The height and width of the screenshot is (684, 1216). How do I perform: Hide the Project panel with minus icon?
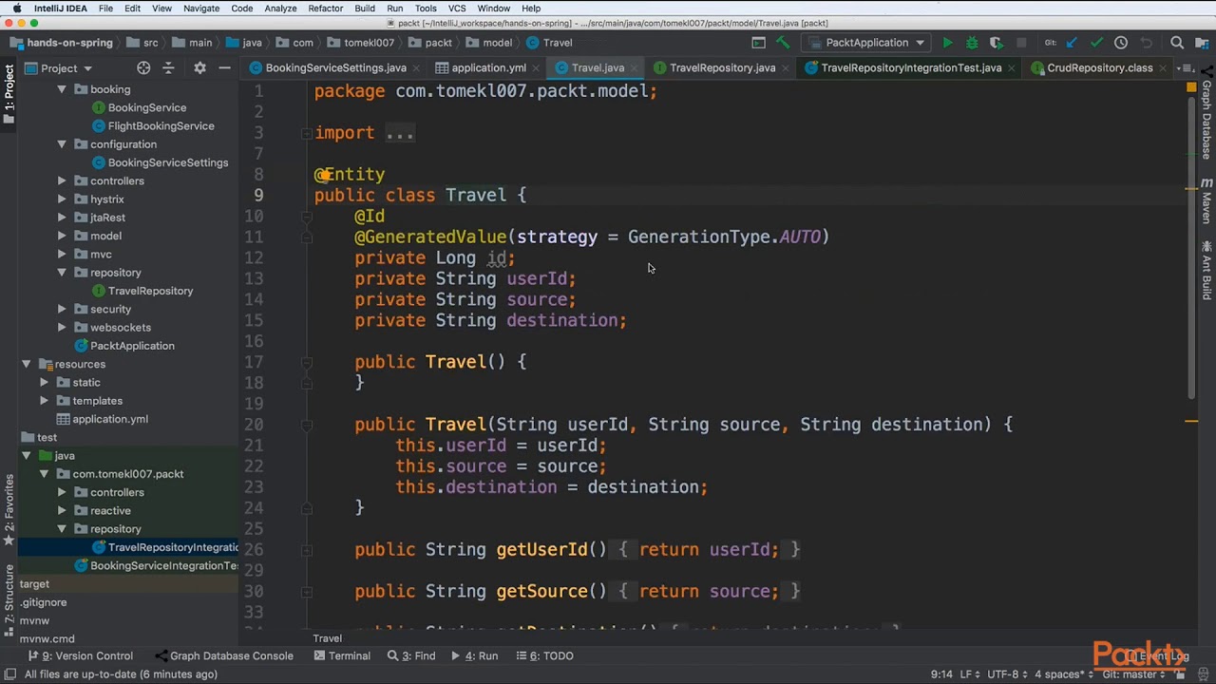pyautogui.click(x=224, y=68)
